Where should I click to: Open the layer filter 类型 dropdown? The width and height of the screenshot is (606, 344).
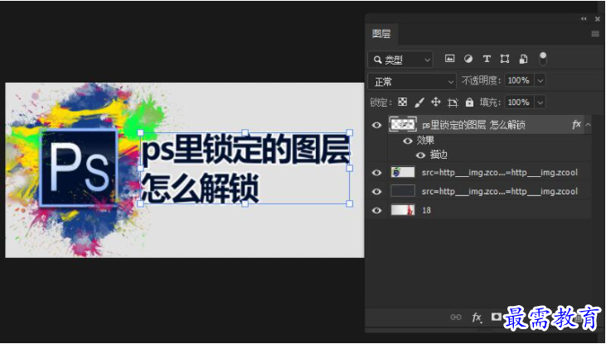(x=400, y=60)
